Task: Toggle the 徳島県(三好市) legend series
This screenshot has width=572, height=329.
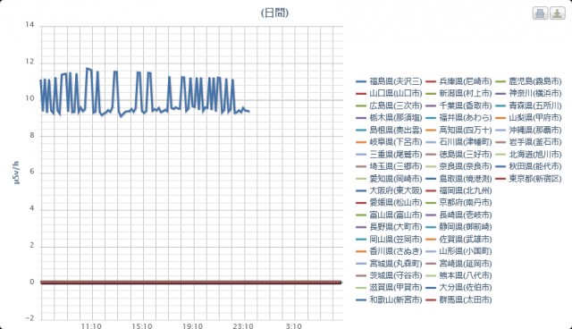Action: [x=458, y=155]
